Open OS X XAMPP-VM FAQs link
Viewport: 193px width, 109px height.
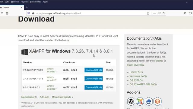click(x=143, y=84)
